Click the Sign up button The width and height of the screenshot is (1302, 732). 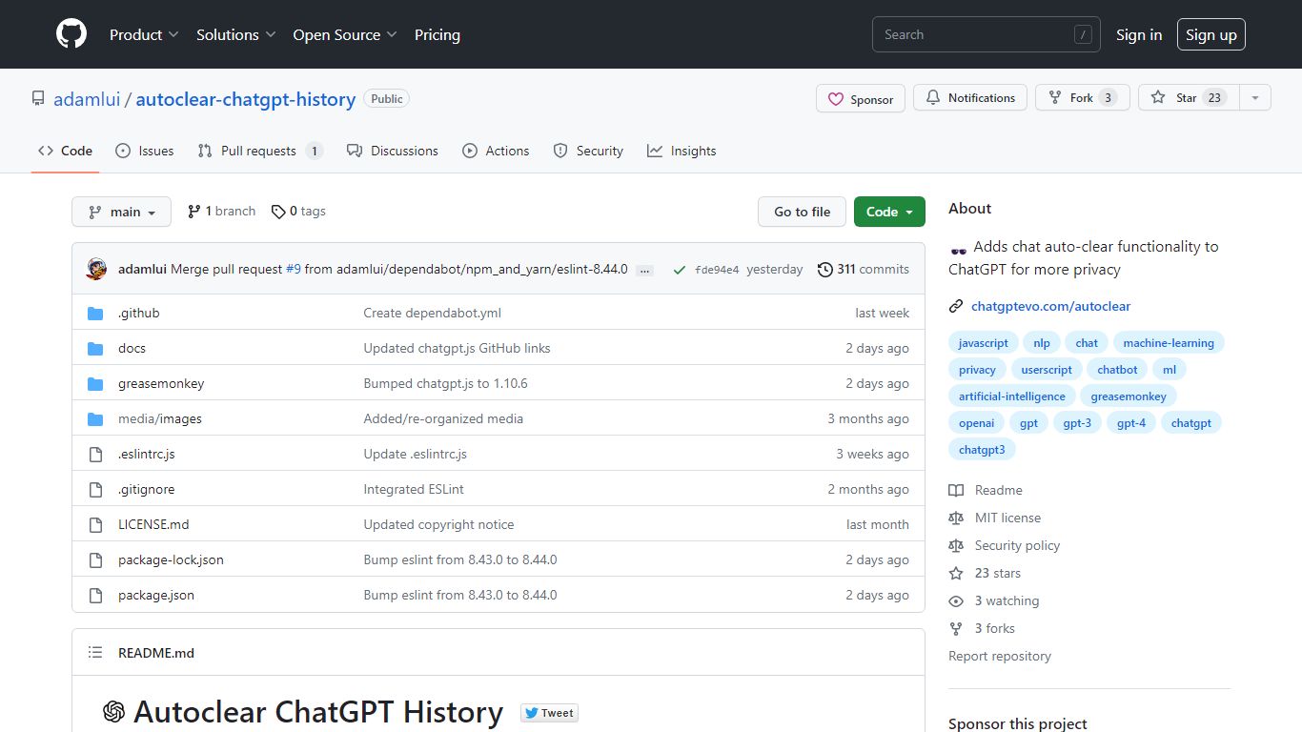point(1210,33)
